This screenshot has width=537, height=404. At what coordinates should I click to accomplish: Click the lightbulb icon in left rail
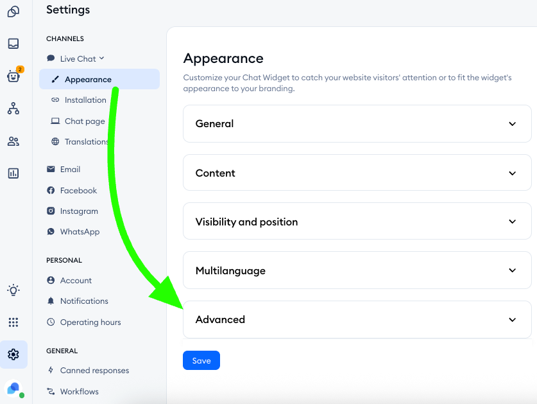13,290
